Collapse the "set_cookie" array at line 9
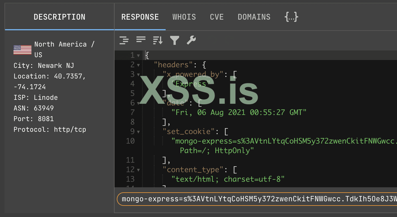The width and height of the screenshot is (397, 217). pyautogui.click(x=138, y=132)
